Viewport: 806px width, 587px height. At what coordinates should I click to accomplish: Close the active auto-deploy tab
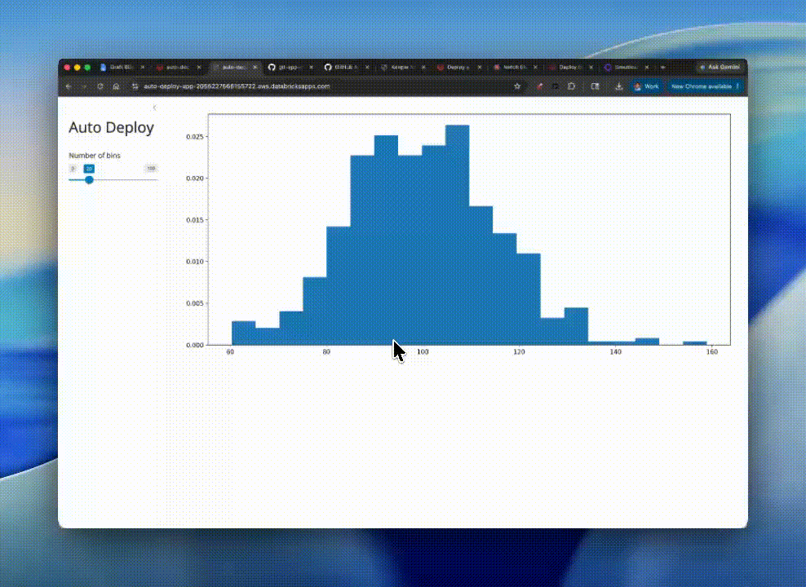click(x=255, y=68)
